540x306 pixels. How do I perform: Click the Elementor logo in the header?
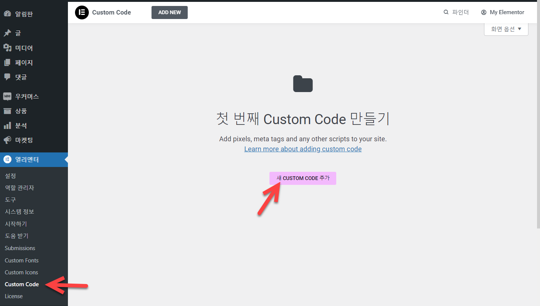[x=82, y=12]
